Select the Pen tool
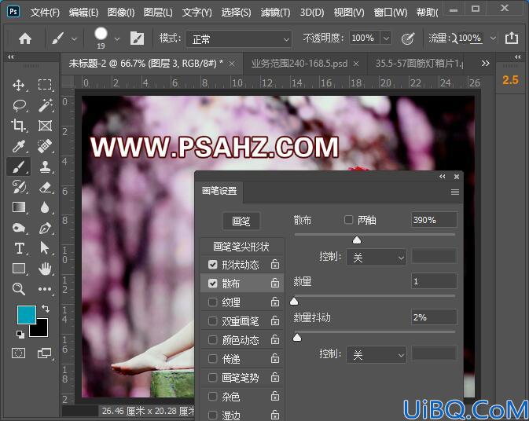Image resolution: width=529 pixels, height=421 pixels. tap(45, 229)
